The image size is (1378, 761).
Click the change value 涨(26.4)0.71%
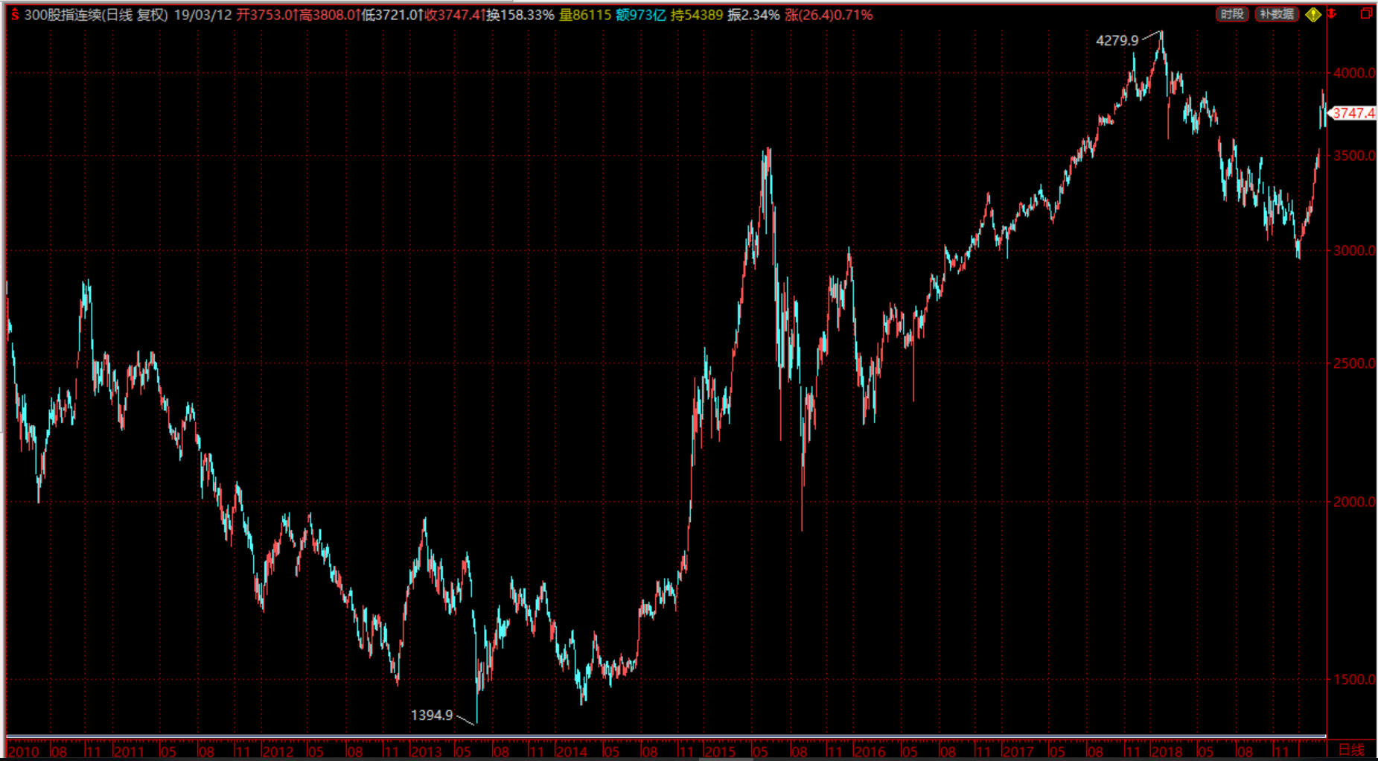829,15
